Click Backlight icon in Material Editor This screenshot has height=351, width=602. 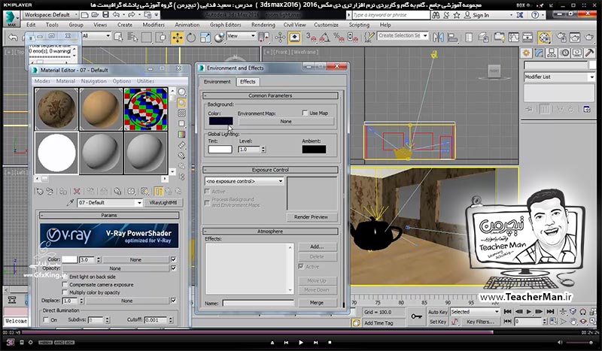coord(181,102)
